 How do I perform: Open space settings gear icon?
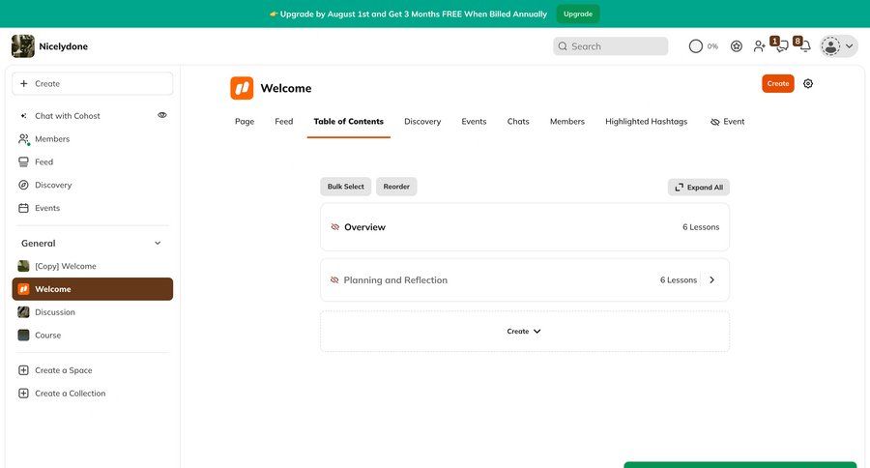point(808,83)
